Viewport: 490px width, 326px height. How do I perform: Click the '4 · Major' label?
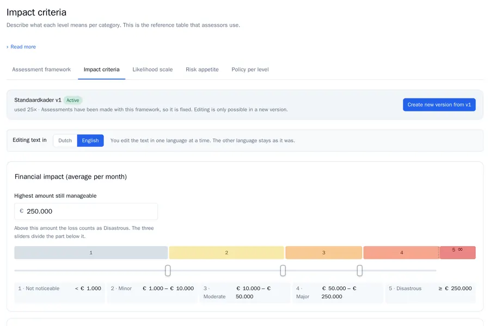click(x=303, y=293)
